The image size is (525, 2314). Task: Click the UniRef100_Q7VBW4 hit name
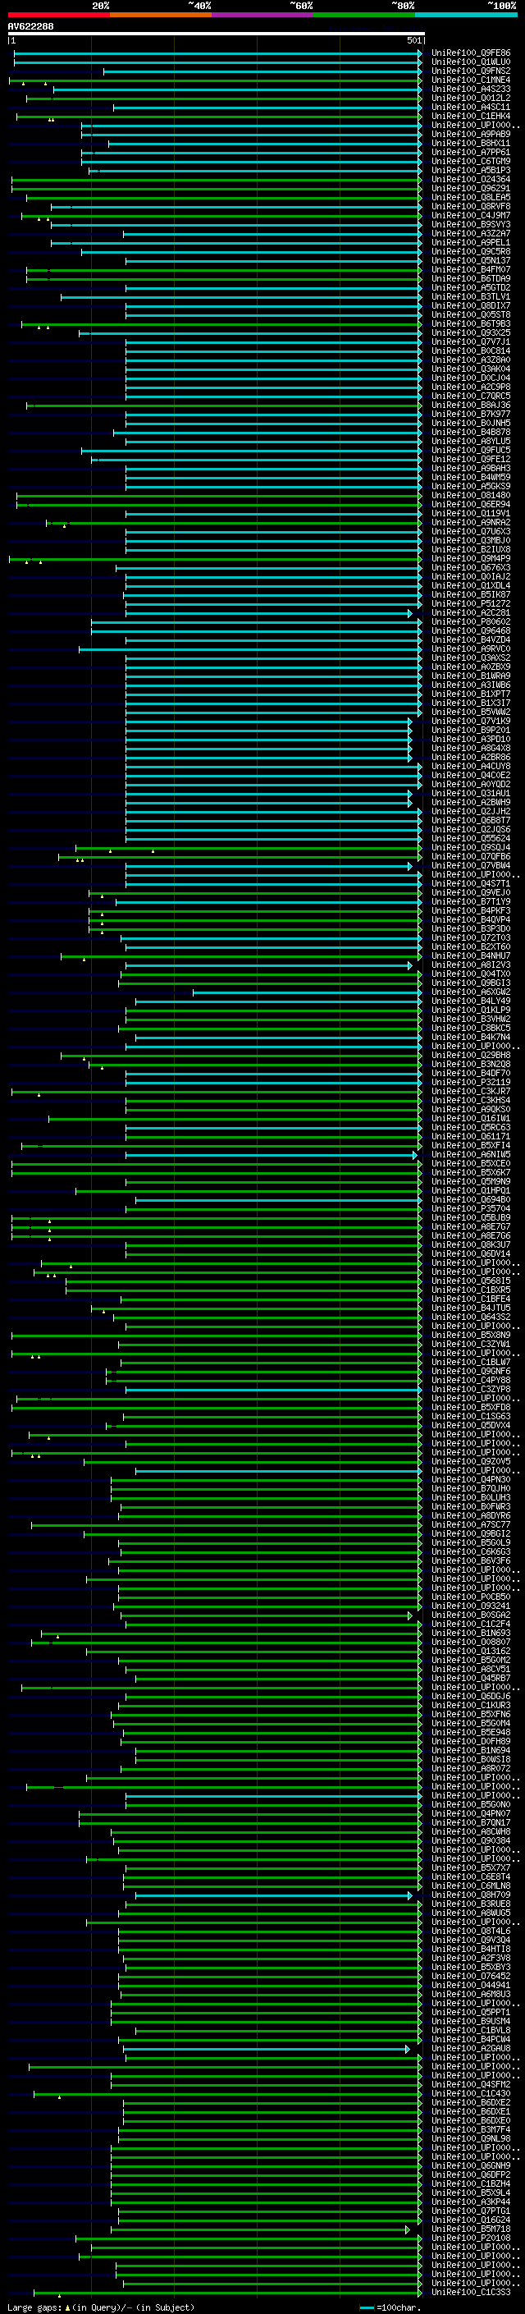point(471,865)
